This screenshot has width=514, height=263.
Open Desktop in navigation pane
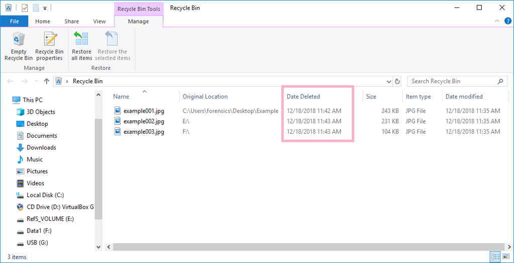[x=32, y=124]
